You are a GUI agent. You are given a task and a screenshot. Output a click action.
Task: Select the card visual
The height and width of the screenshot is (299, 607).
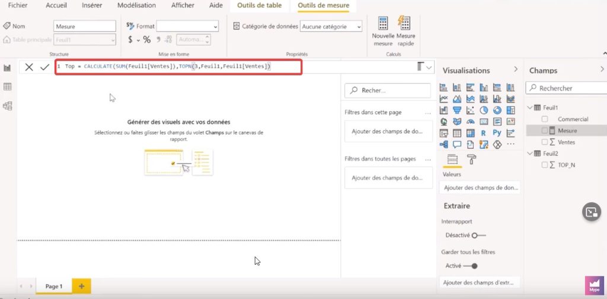[x=484, y=122]
